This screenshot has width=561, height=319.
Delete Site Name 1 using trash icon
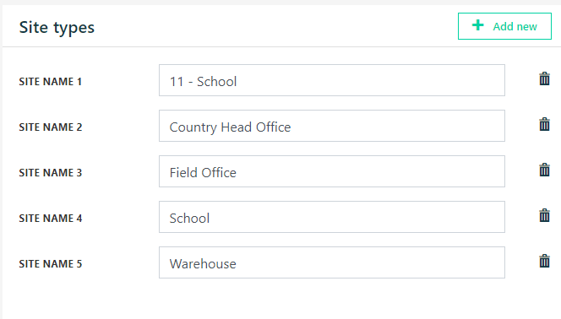click(544, 79)
